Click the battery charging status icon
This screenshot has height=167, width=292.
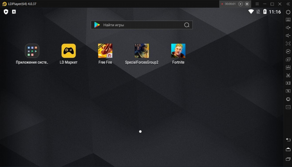(265, 12)
